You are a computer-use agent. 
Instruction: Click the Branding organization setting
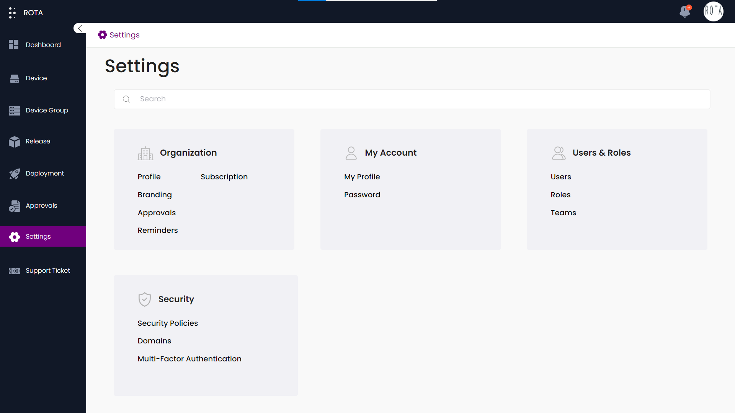(155, 195)
